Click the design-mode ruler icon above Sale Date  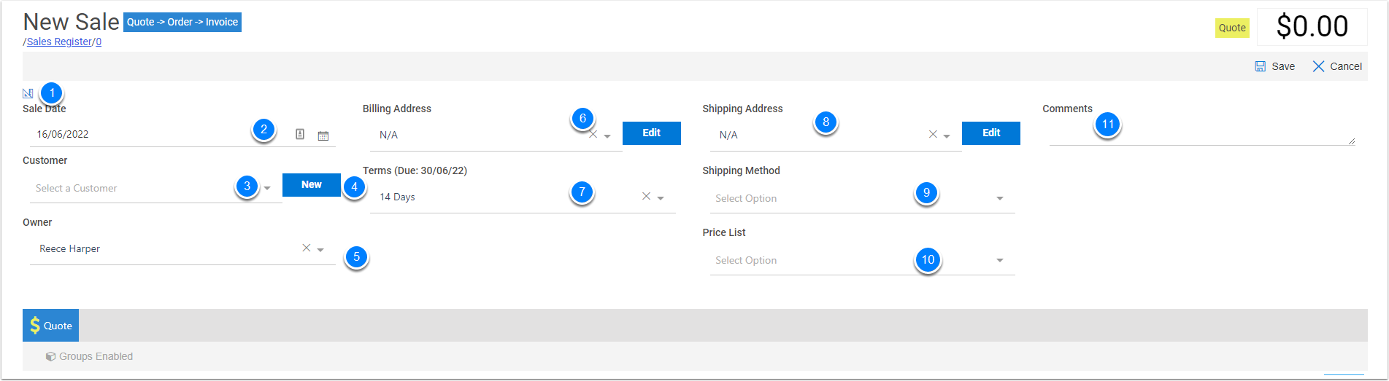pos(28,93)
